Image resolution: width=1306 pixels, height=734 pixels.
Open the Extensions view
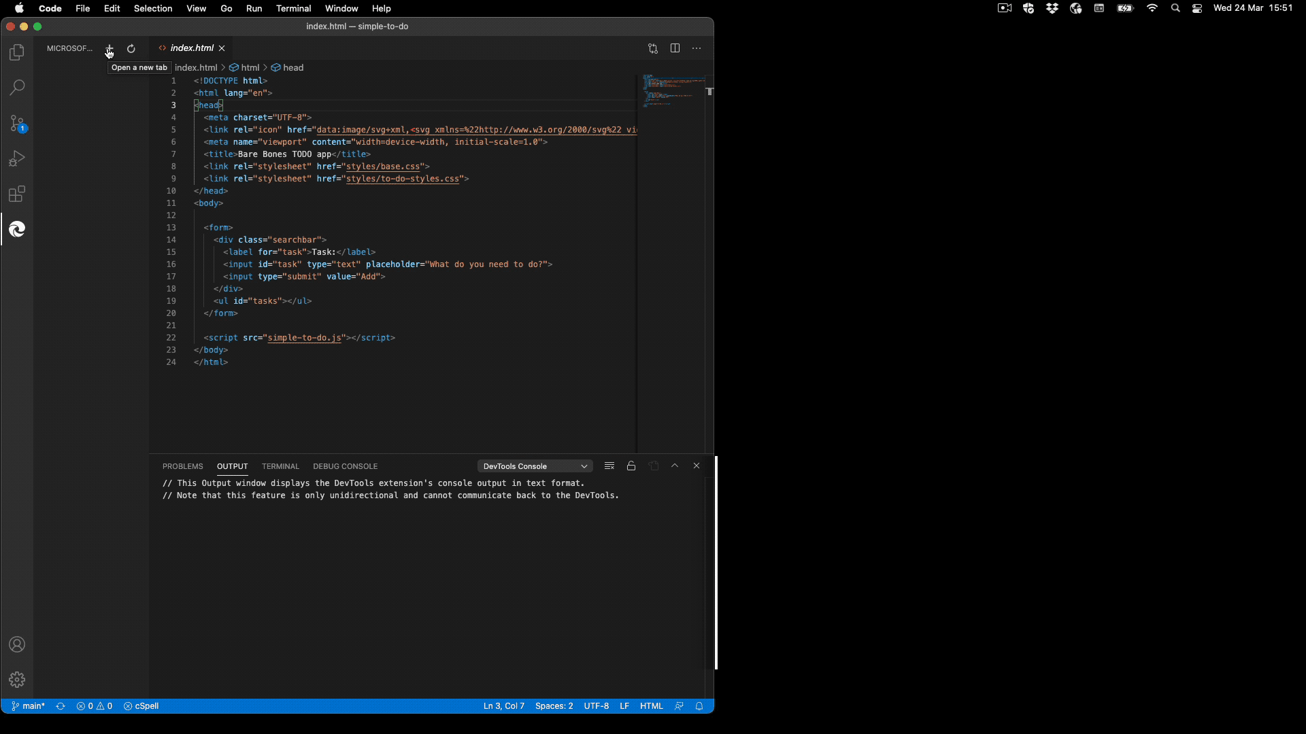pyautogui.click(x=17, y=194)
